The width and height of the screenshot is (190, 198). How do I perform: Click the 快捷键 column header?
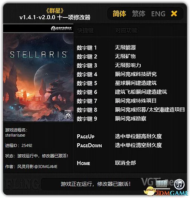[85, 30]
